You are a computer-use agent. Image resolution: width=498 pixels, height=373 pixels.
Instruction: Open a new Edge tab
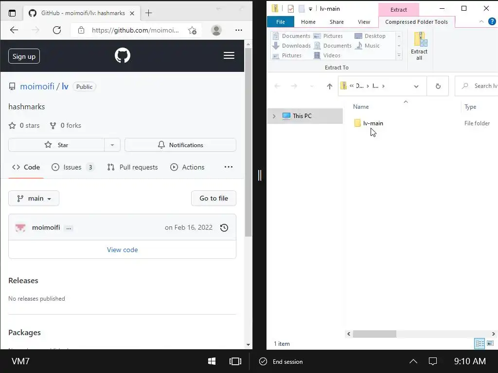point(148,13)
